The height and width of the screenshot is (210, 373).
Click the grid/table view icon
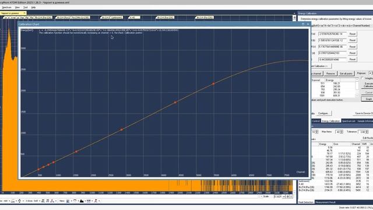tap(89, 201)
